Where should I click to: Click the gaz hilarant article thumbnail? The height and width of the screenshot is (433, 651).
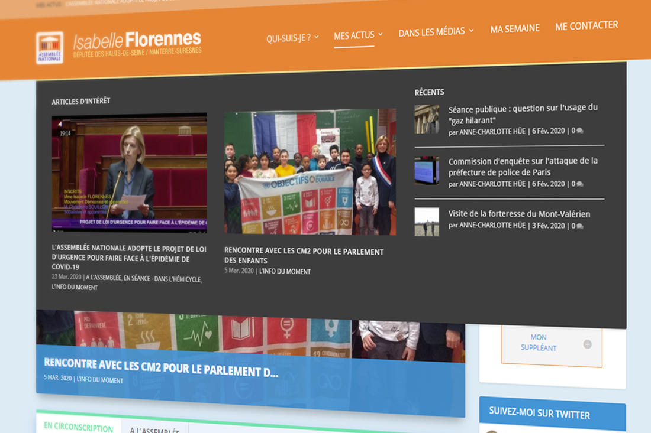(427, 119)
